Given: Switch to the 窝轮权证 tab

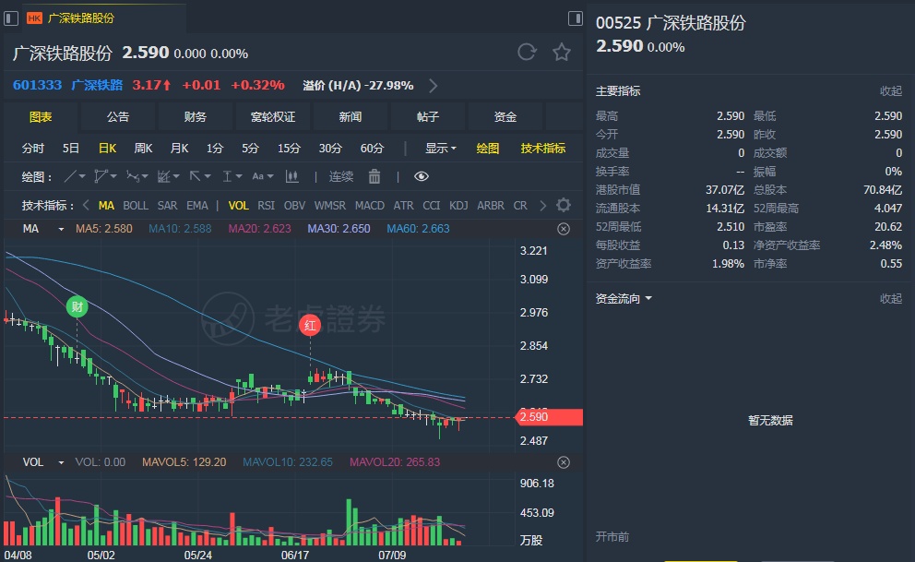Looking at the screenshot, I should pos(272,117).
